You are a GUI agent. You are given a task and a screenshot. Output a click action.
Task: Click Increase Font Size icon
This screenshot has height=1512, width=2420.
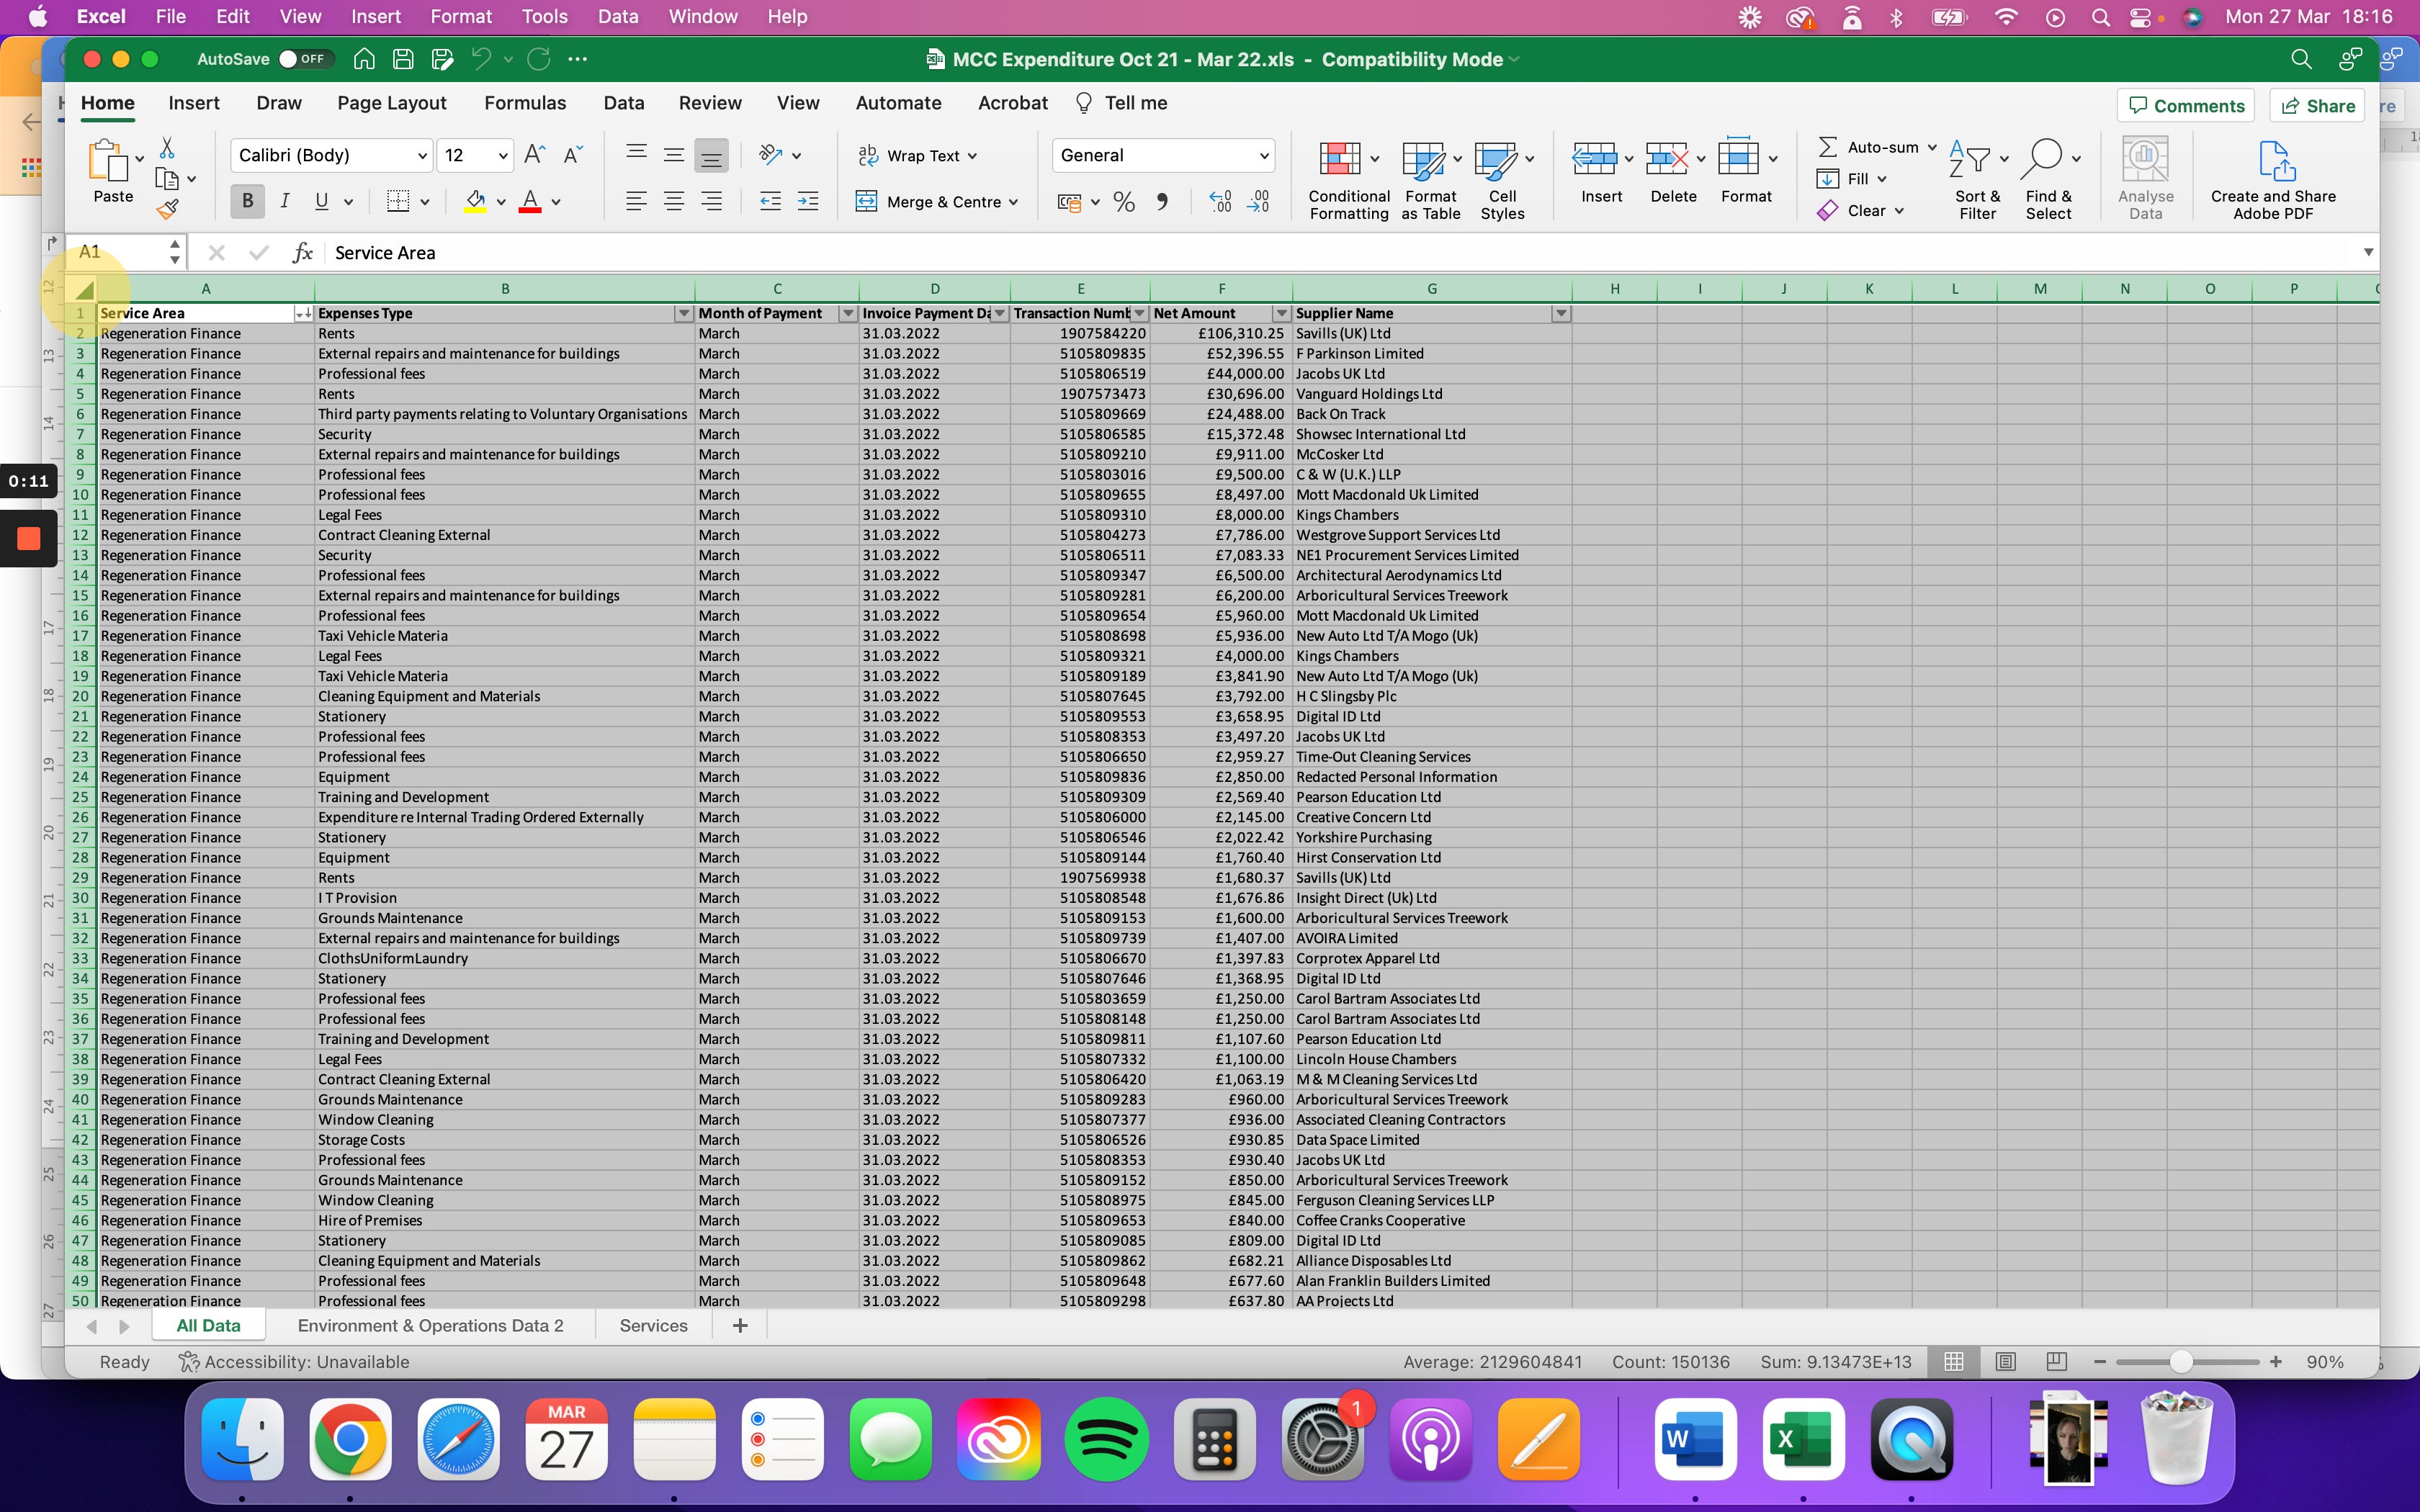tap(535, 154)
